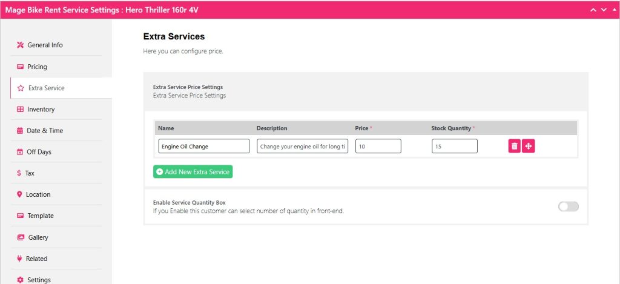Open the Template settings tab
This screenshot has height=284, width=620.
[x=40, y=216]
